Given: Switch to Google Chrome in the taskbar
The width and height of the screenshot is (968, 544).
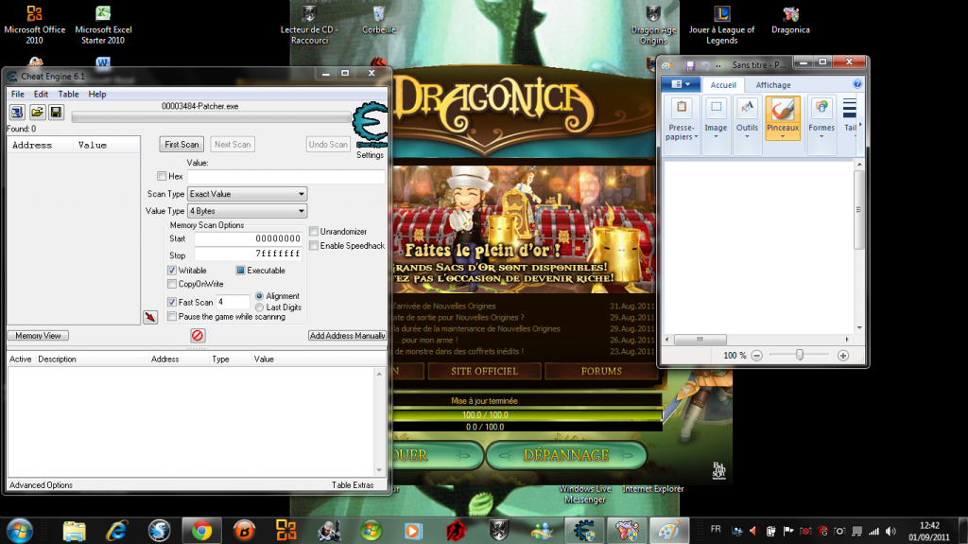Looking at the screenshot, I should click(x=201, y=531).
